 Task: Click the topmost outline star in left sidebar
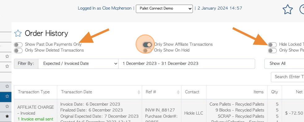tap(7, 56)
